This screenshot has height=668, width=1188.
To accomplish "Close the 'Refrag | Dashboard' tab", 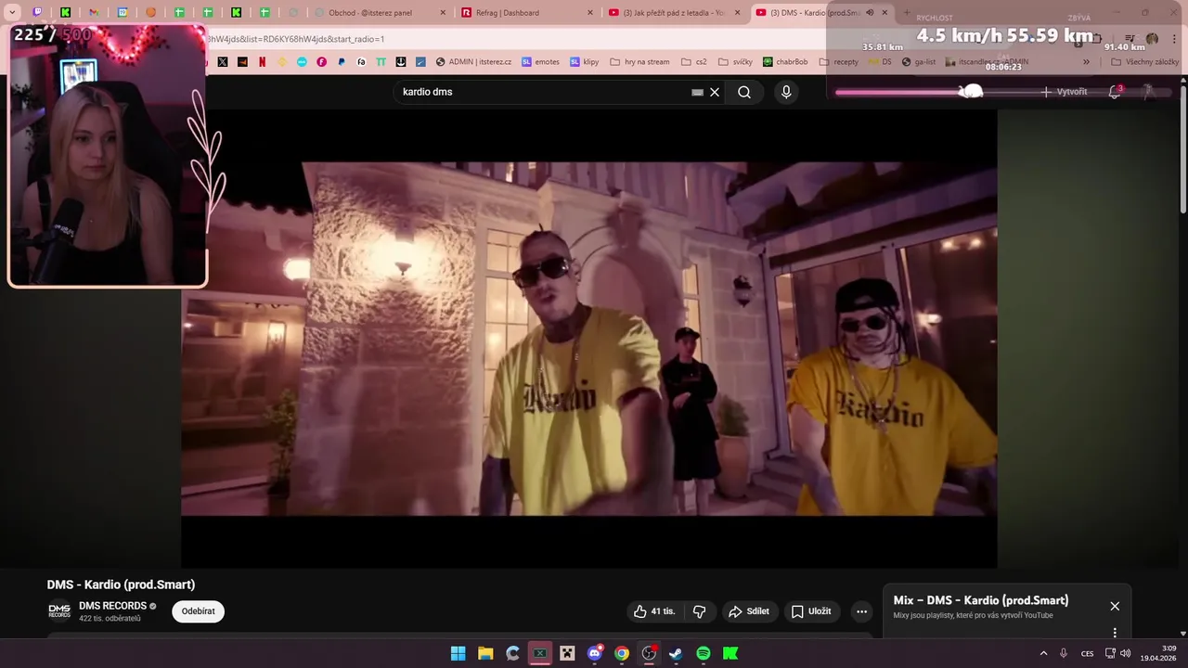I will pyautogui.click(x=590, y=13).
